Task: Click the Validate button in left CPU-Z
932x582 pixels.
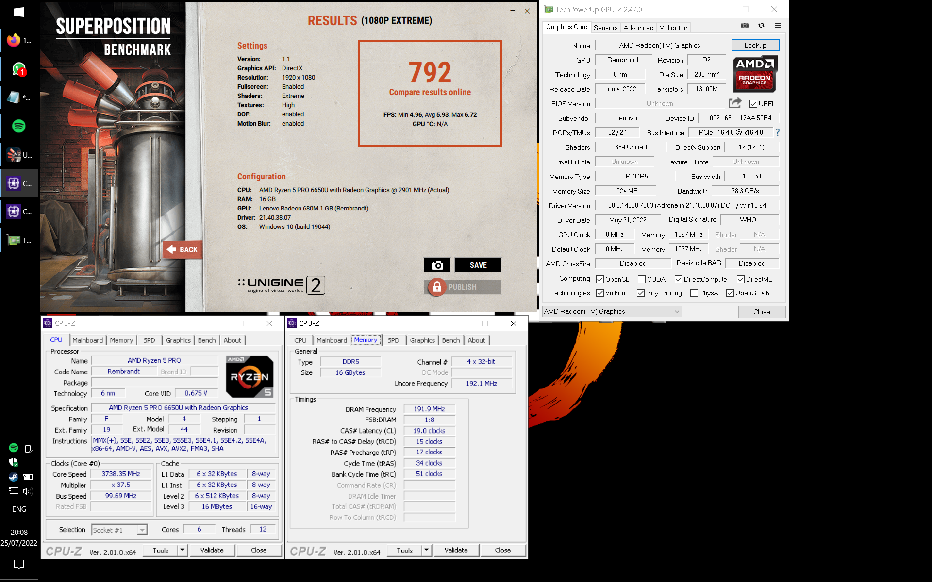Action: click(212, 550)
